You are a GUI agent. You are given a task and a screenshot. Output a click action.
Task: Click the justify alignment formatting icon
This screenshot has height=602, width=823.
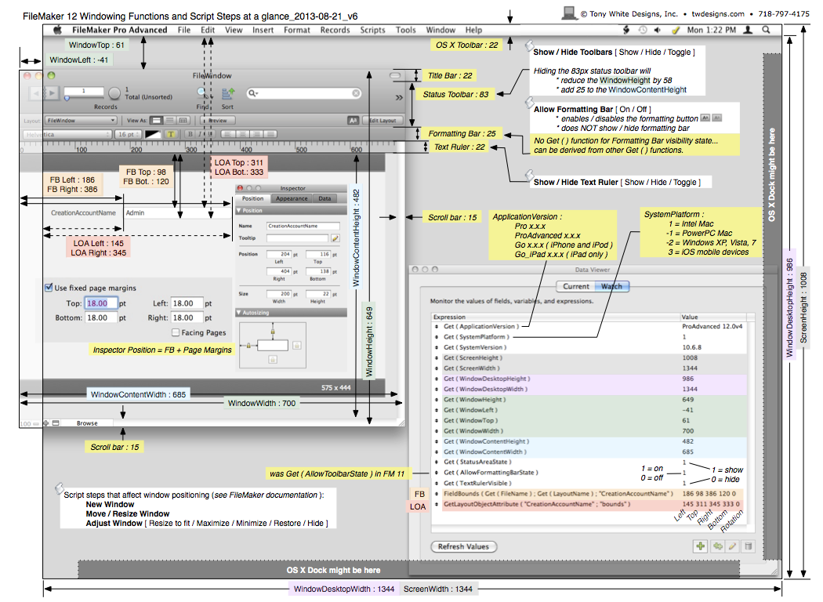tap(270, 134)
